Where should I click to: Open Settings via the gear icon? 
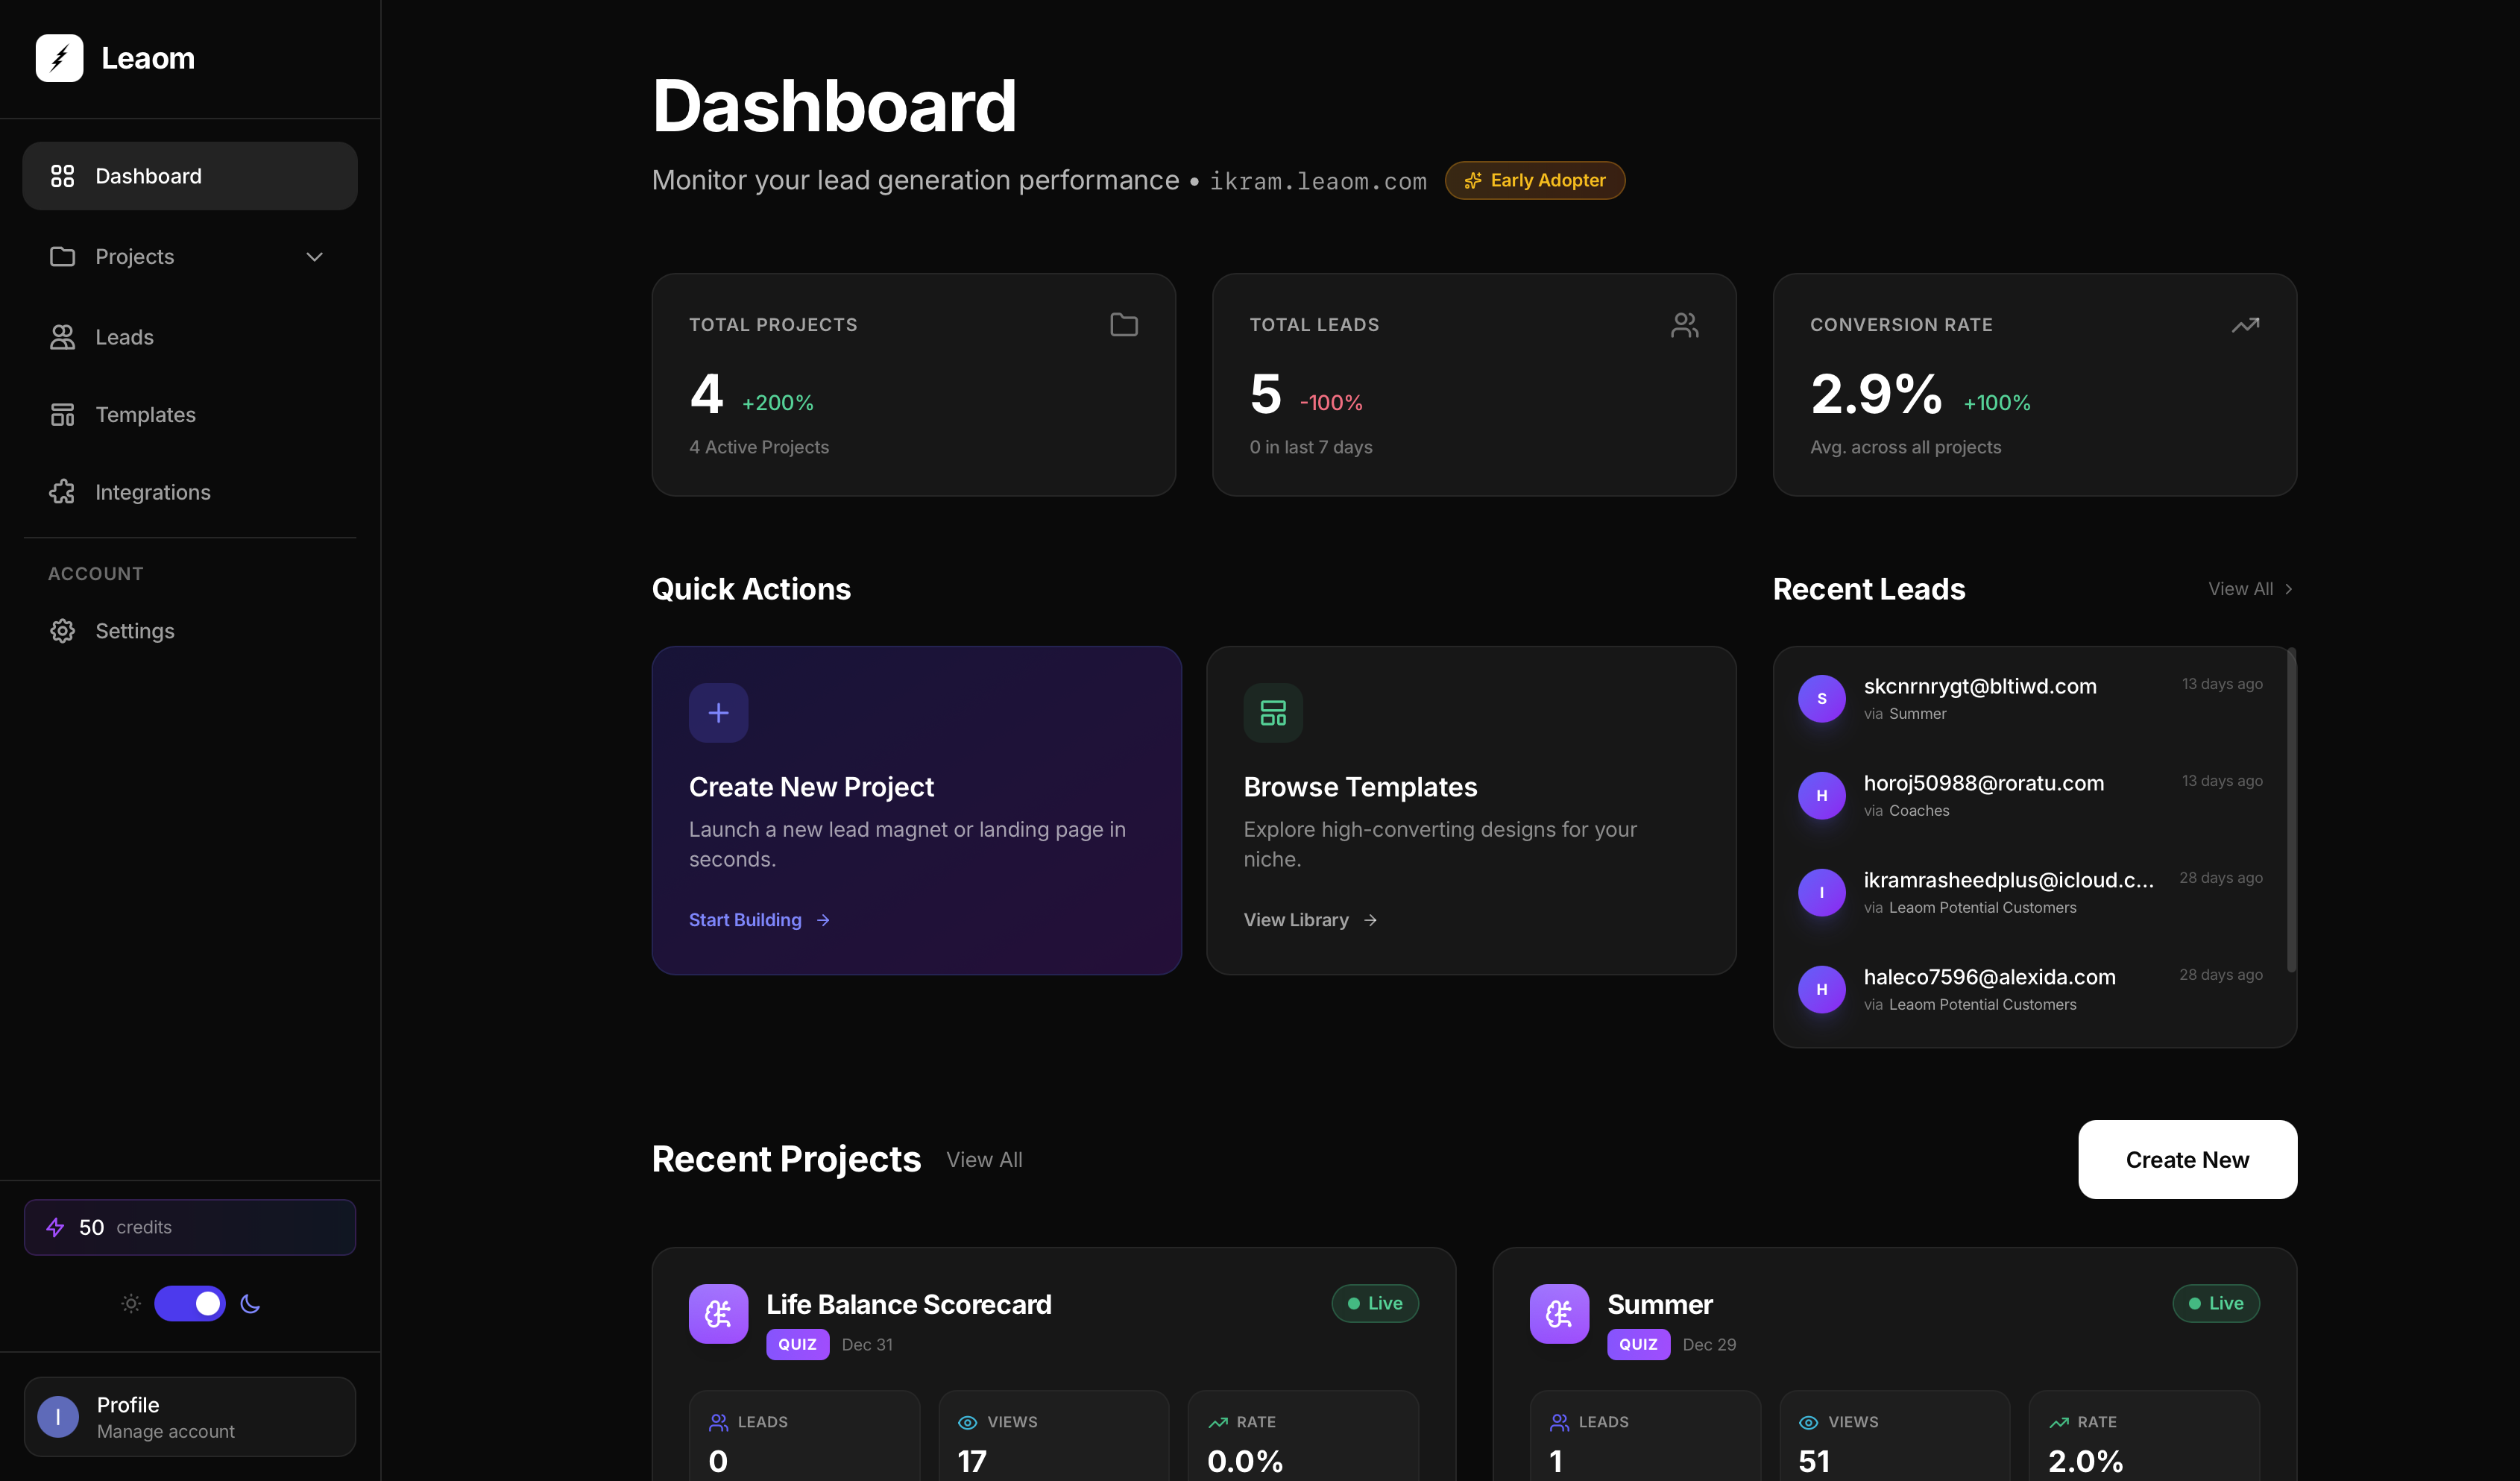(x=63, y=630)
